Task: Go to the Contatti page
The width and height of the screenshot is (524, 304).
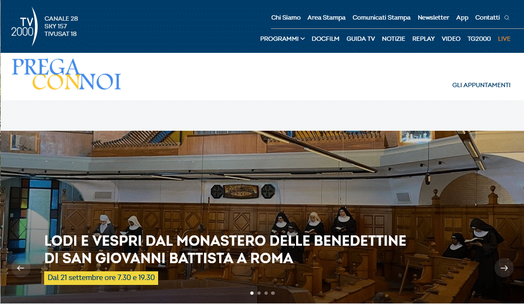Action: [x=487, y=17]
